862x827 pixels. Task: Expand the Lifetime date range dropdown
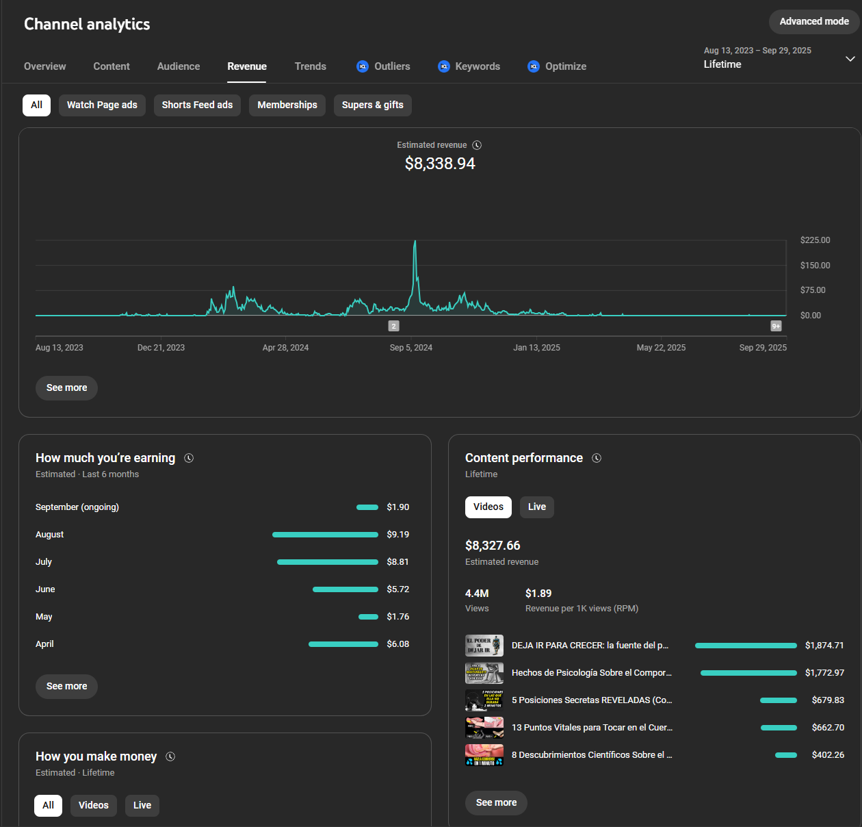pos(850,59)
